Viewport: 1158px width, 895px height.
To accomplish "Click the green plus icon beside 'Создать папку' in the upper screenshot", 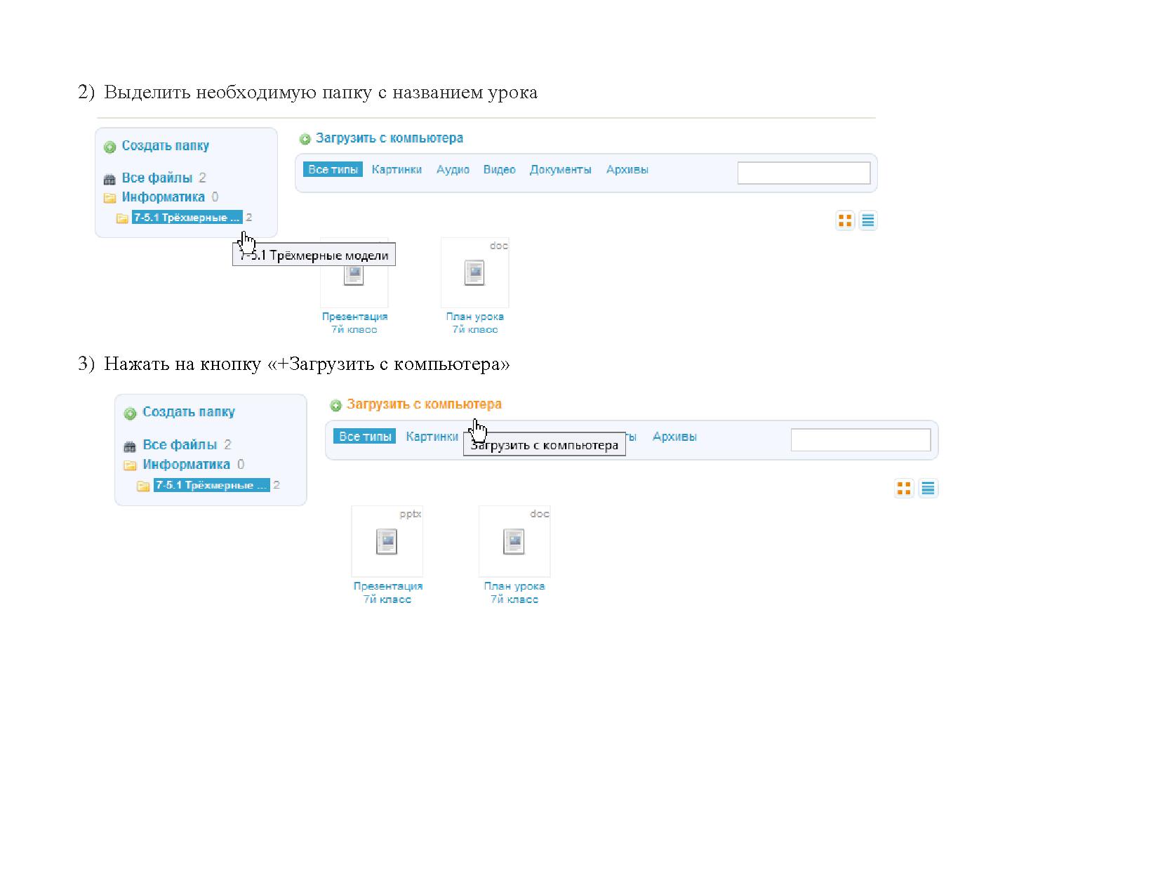I will [x=109, y=147].
